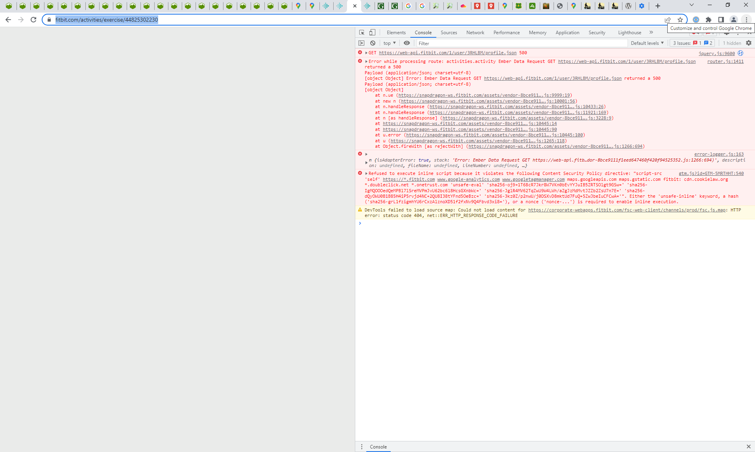Reload the fitbit.com page

(x=33, y=20)
